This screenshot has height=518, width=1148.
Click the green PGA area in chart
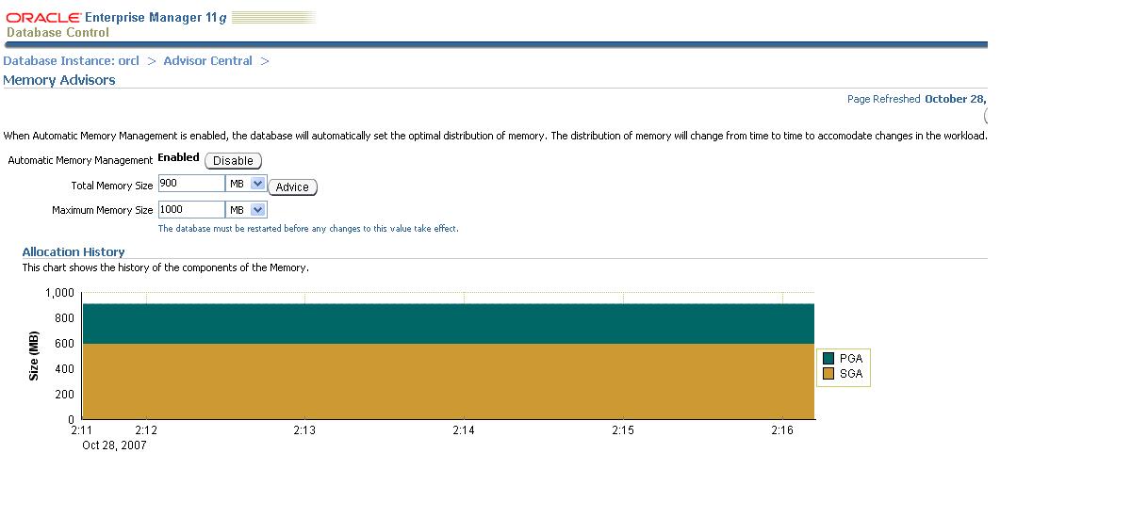tap(448, 323)
